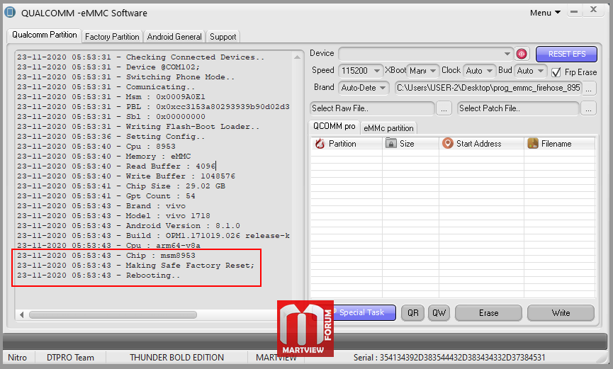Click the 'Gpt Count : 54' log line
The image size is (613, 369).
[106, 196]
